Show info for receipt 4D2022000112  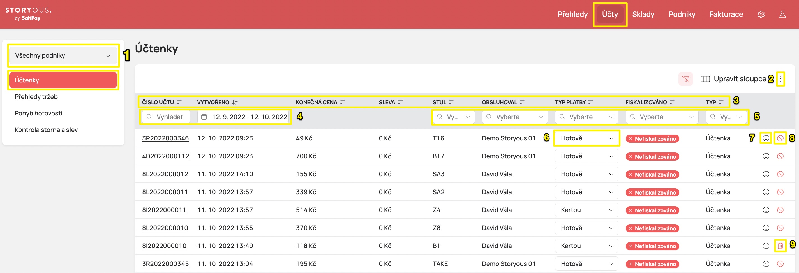[x=766, y=156]
